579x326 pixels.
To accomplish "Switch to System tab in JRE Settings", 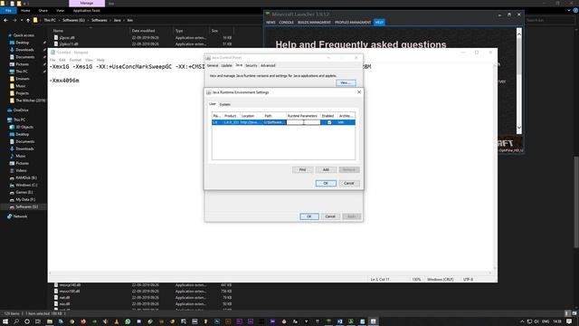I will pos(225,105).
